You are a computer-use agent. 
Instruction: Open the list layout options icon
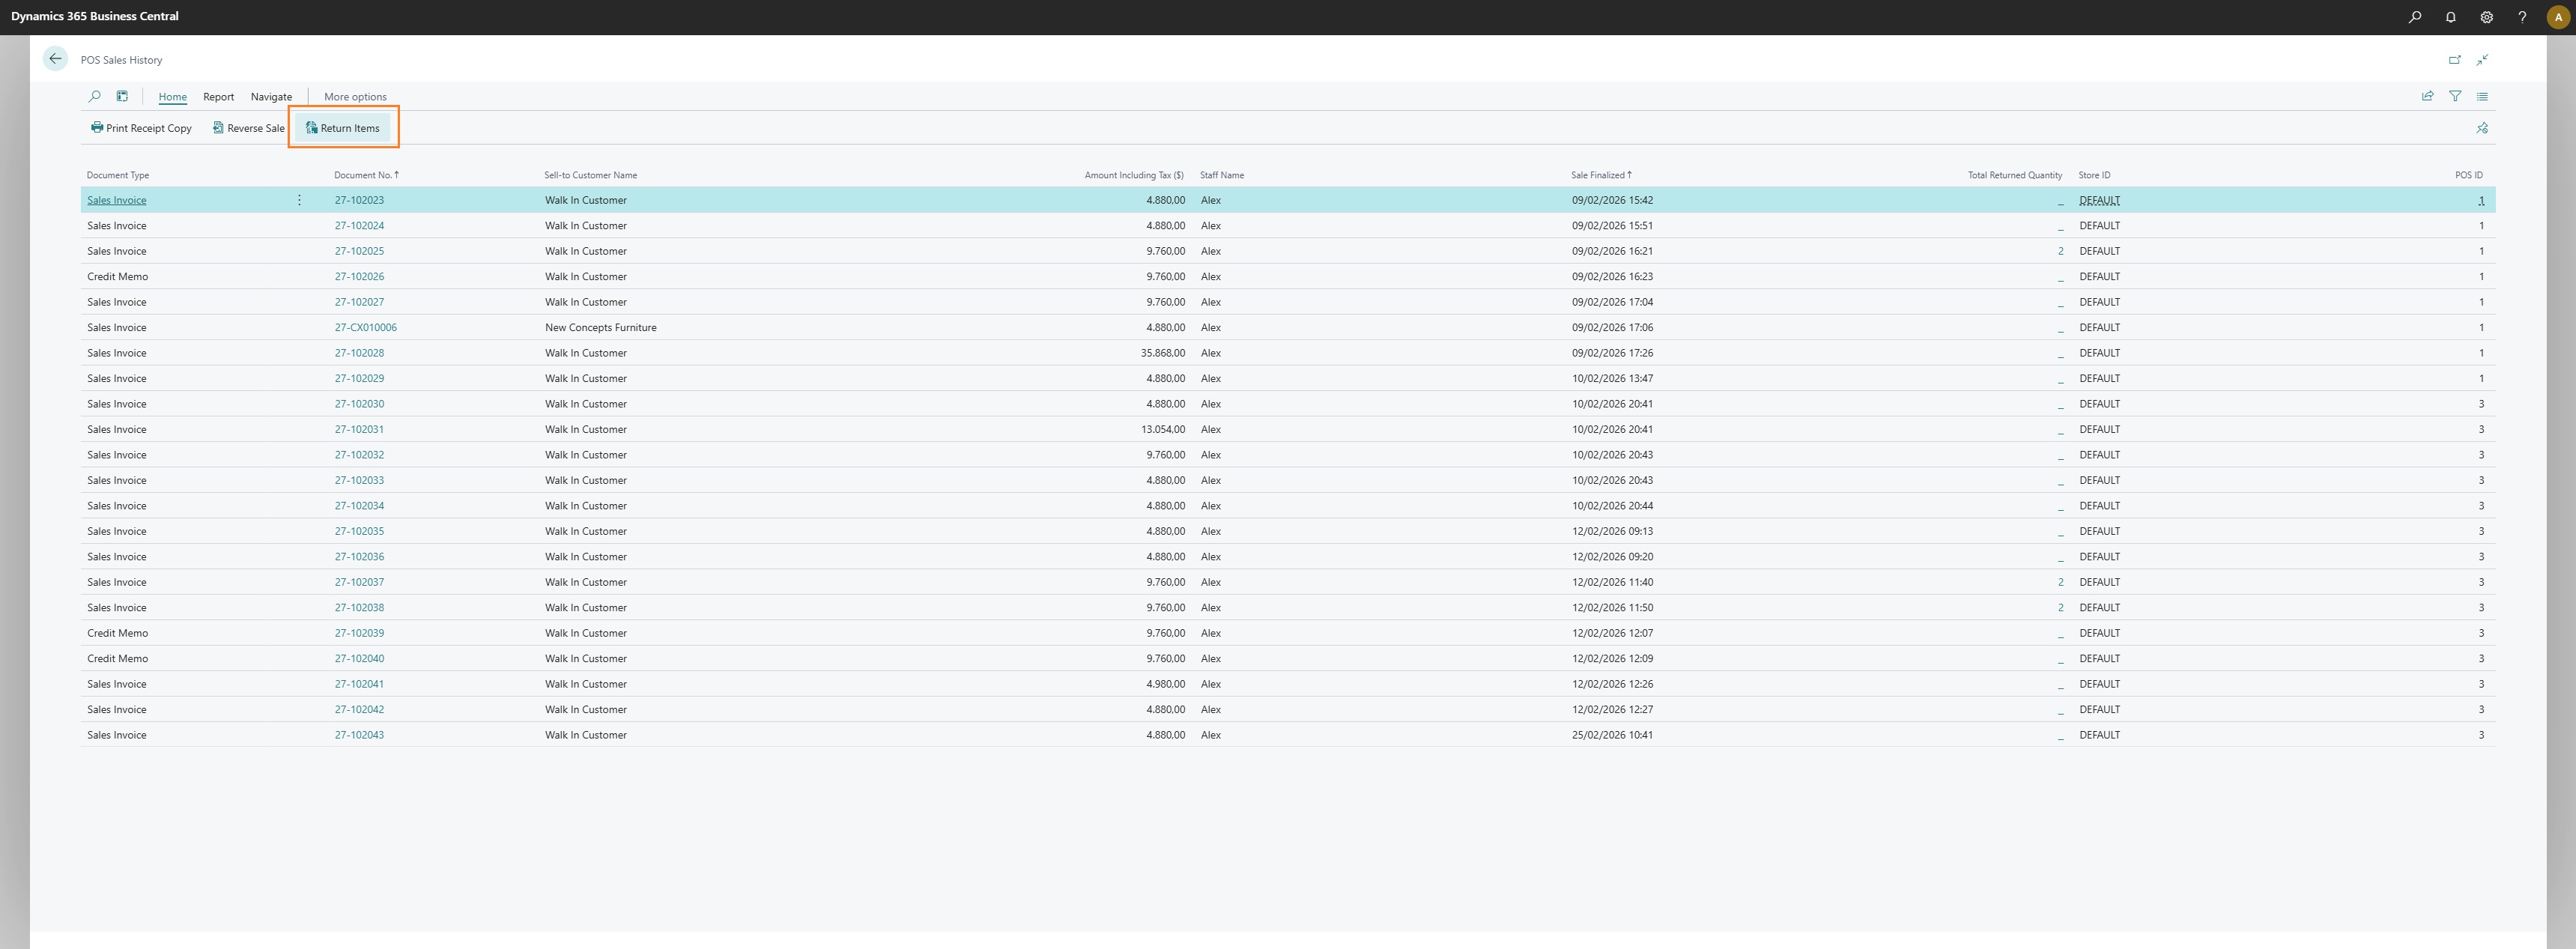2482,97
